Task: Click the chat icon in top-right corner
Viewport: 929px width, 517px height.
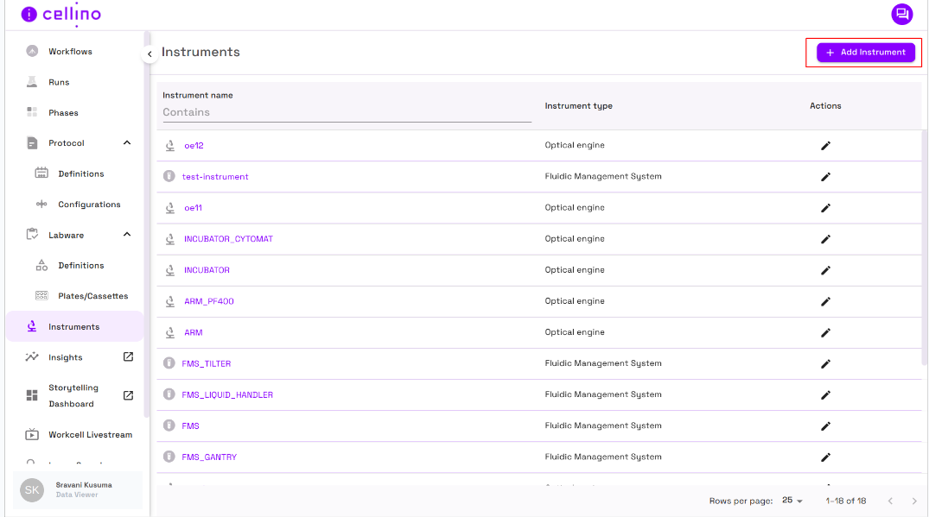Action: [x=901, y=14]
